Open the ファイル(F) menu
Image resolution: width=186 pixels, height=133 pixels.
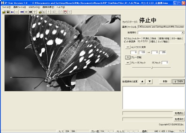(6, 7)
